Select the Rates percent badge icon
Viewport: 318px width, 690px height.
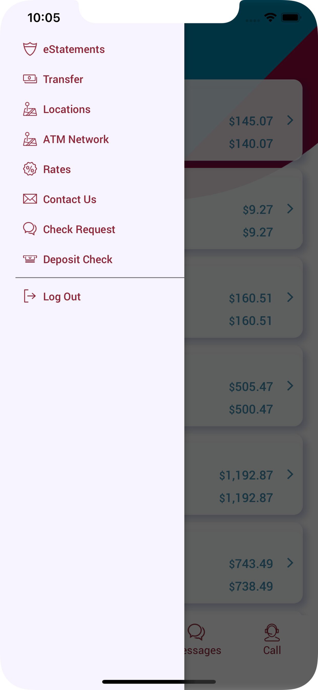(30, 169)
